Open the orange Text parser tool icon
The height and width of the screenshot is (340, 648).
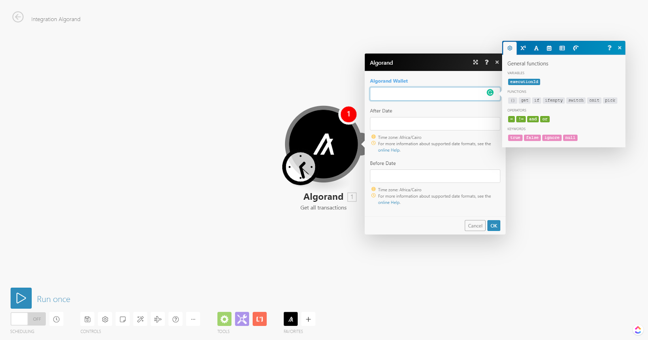point(260,319)
